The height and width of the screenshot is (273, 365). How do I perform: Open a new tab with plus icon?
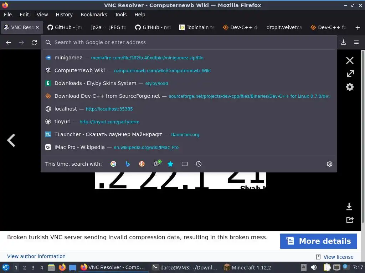coord(358,28)
